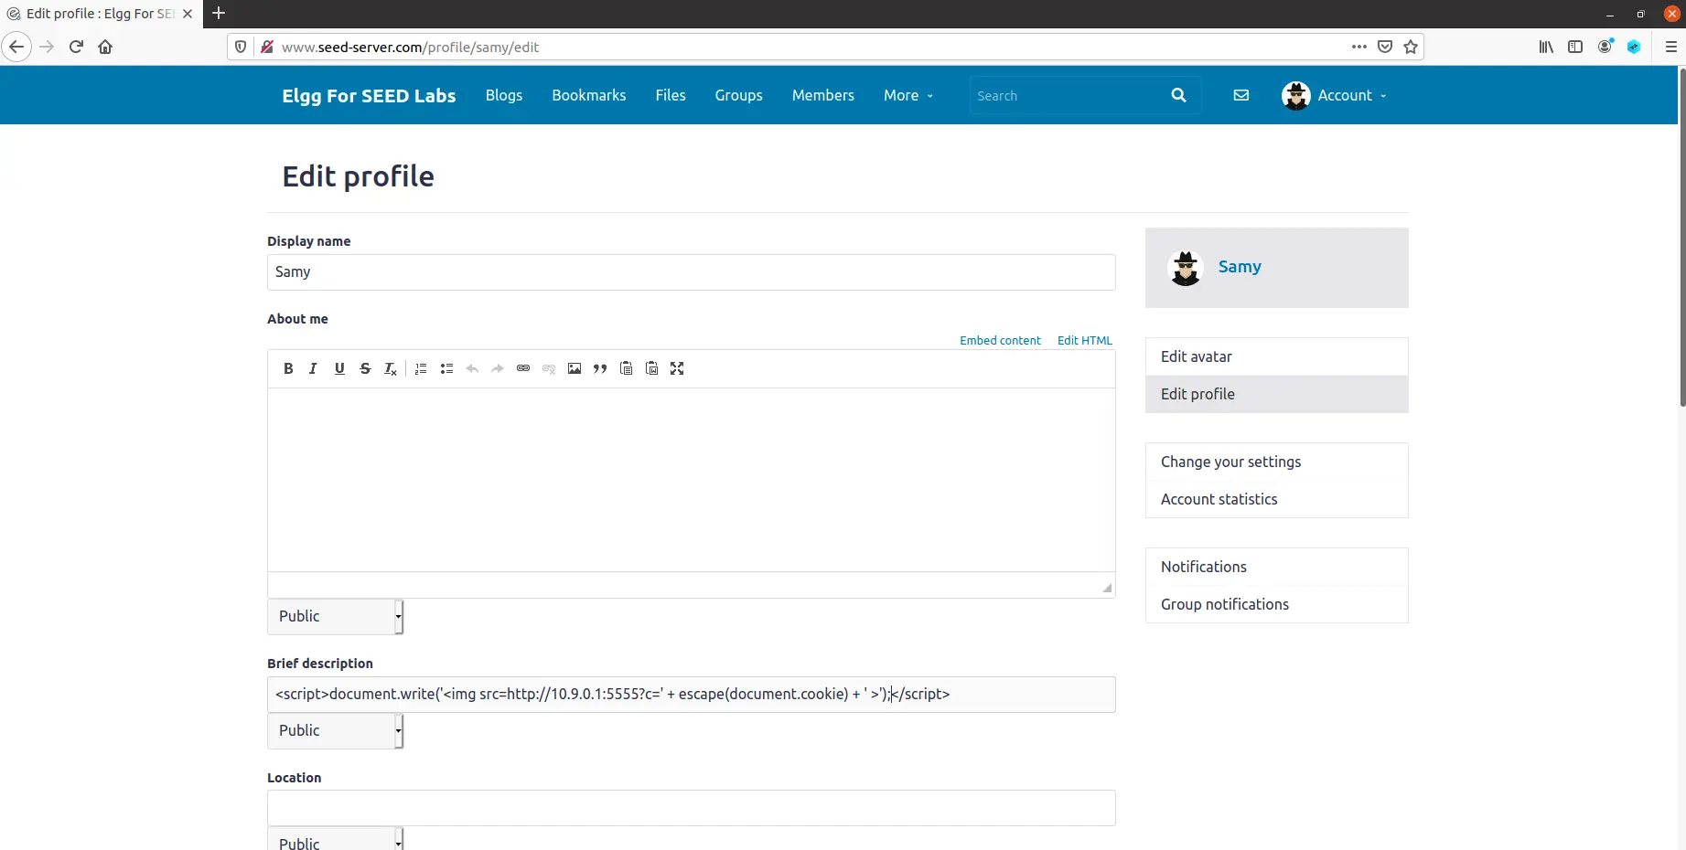
Task: Open the Location access dropdown
Action: click(x=335, y=839)
